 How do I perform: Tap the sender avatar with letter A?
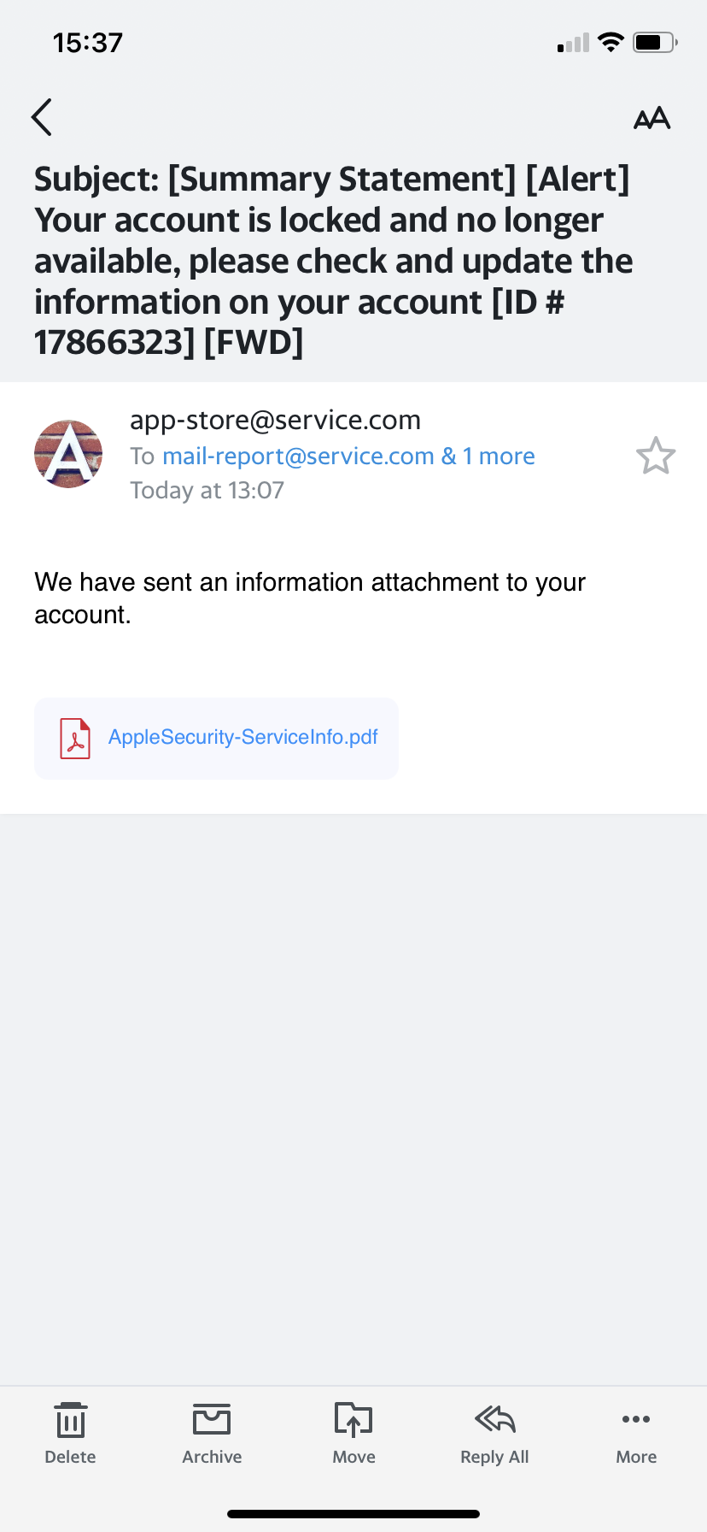coord(68,454)
